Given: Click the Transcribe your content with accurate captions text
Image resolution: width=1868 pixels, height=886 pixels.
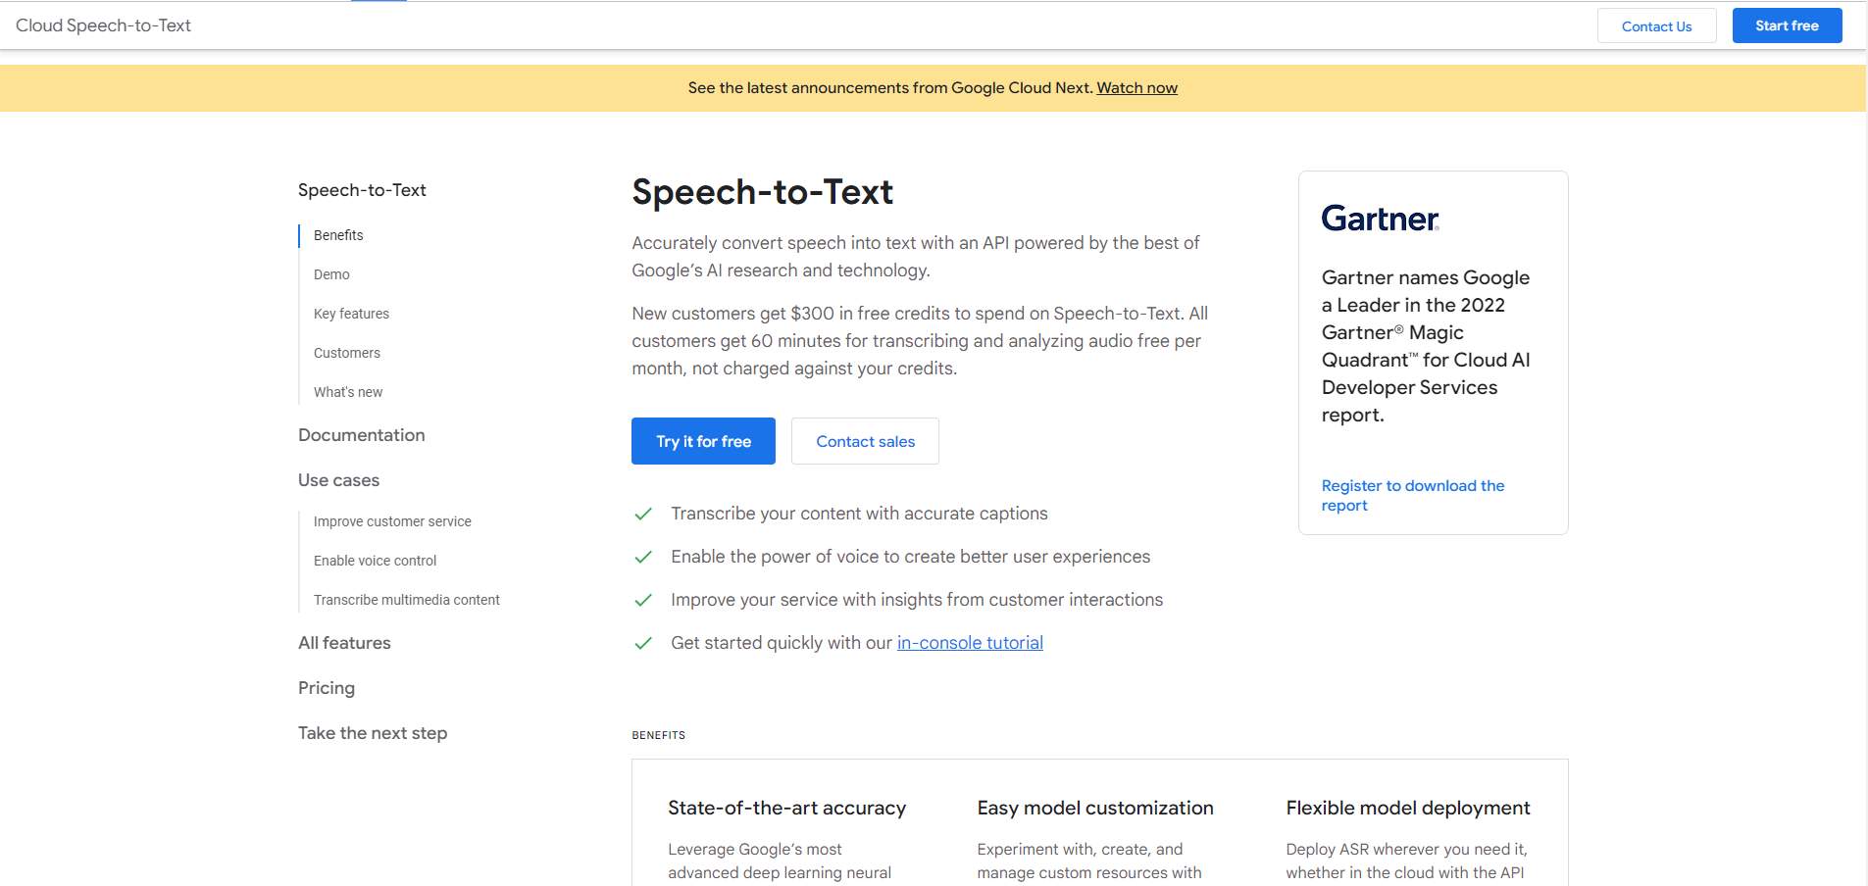Looking at the screenshot, I should 859,514.
